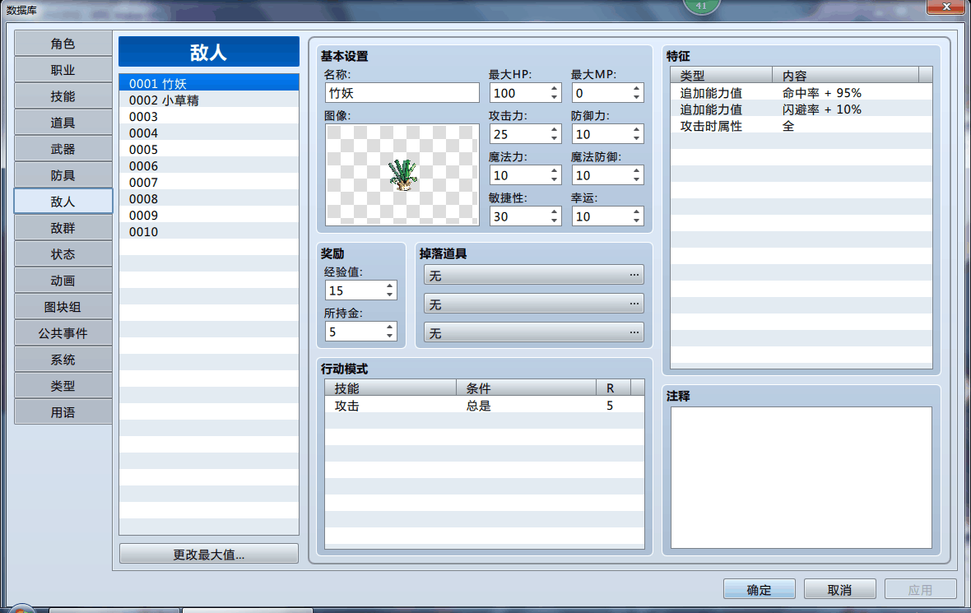Decrease 幸运 with the down arrow
Screen dimensions: 971x613
click(637, 221)
